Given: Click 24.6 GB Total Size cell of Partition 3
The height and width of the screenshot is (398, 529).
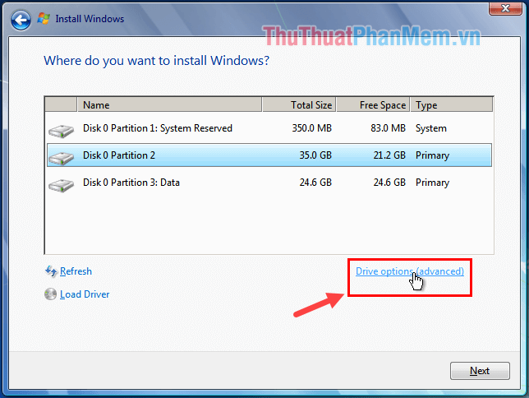Looking at the screenshot, I should [x=315, y=183].
